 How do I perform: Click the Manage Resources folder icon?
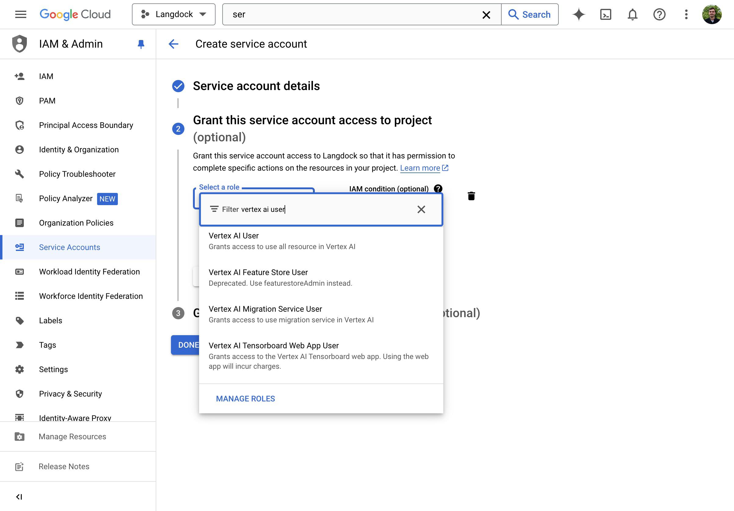(20, 437)
